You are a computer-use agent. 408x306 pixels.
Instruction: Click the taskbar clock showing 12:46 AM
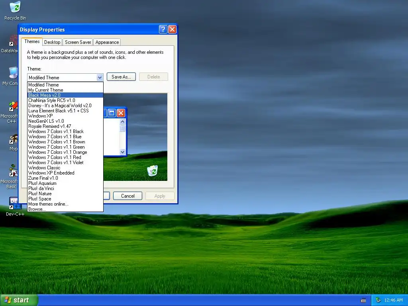[393, 300]
